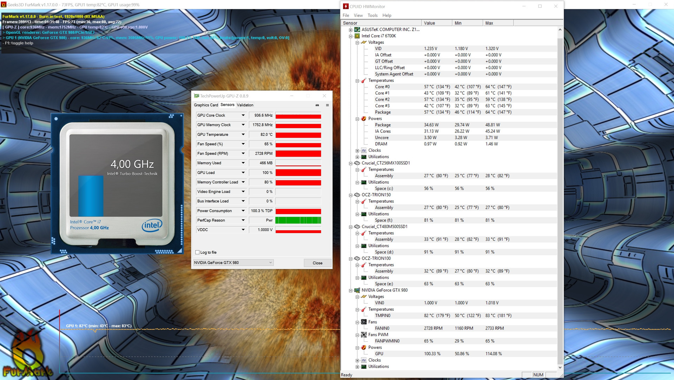Click the GTX 980 Fans icon

(364, 322)
